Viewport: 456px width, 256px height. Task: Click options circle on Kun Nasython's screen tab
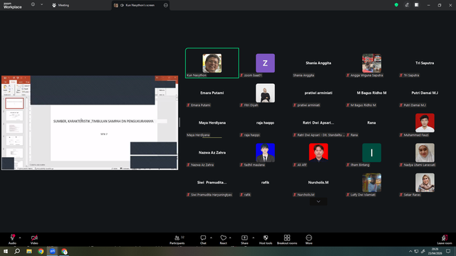point(166,5)
